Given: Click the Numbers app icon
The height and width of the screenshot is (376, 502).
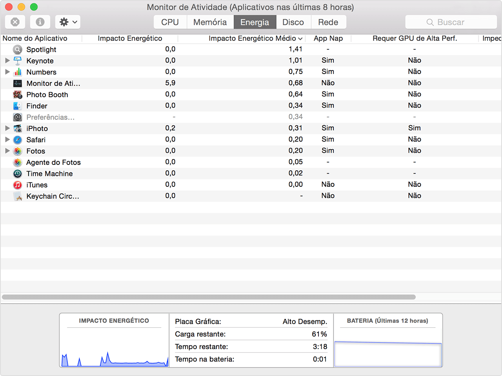Looking at the screenshot, I should coord(18,72).
